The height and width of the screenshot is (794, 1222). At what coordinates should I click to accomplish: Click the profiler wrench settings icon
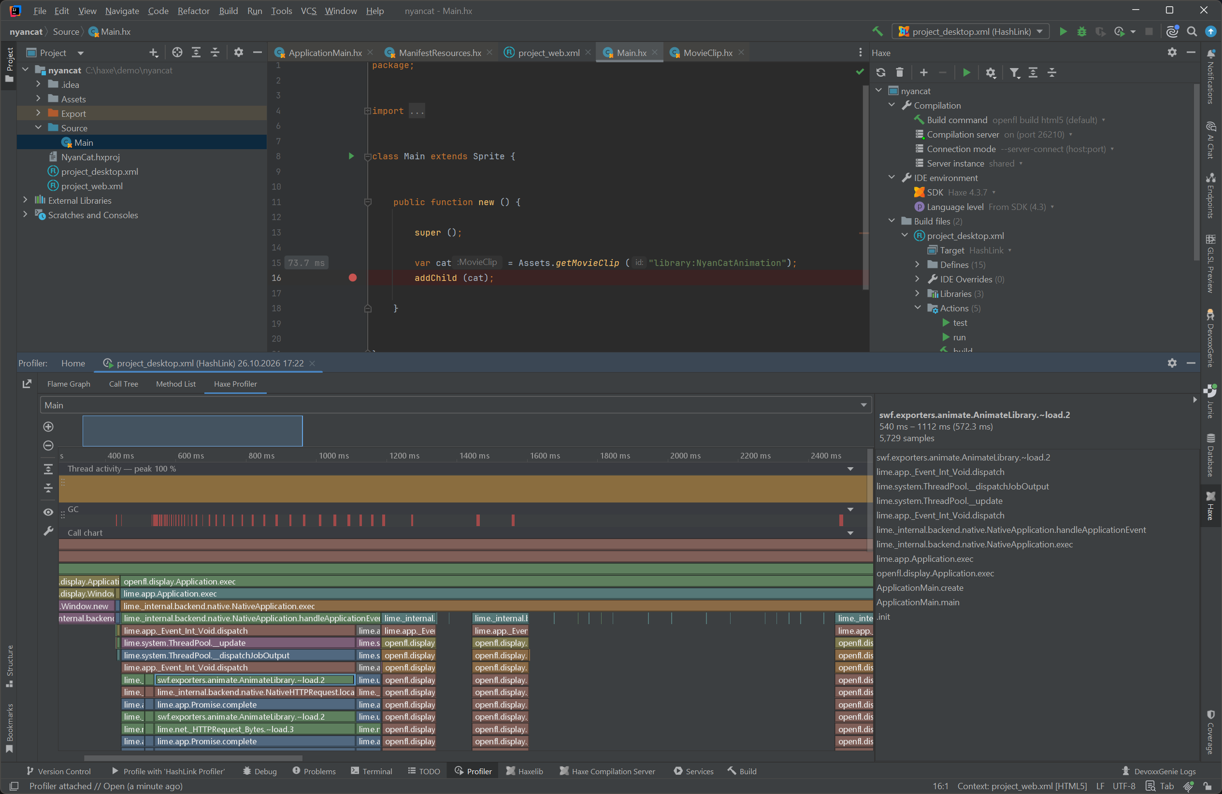tap(48, 531)
